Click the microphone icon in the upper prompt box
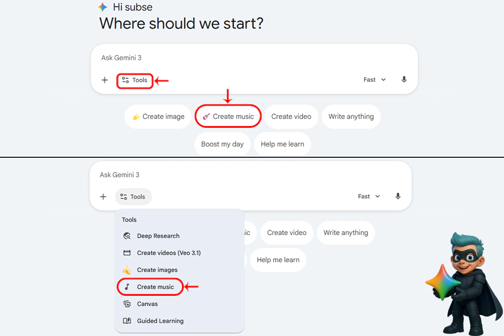 [404, 80]
